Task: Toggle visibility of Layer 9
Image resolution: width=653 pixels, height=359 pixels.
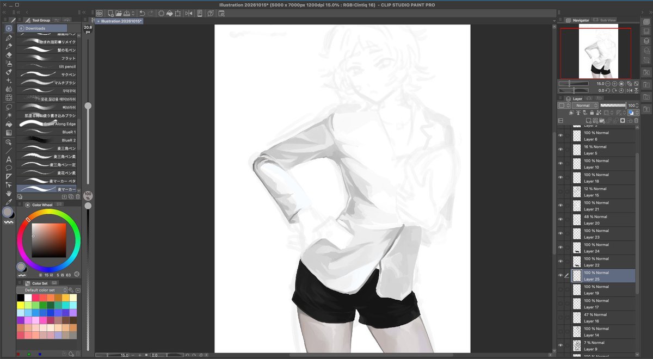Action: 560,345
